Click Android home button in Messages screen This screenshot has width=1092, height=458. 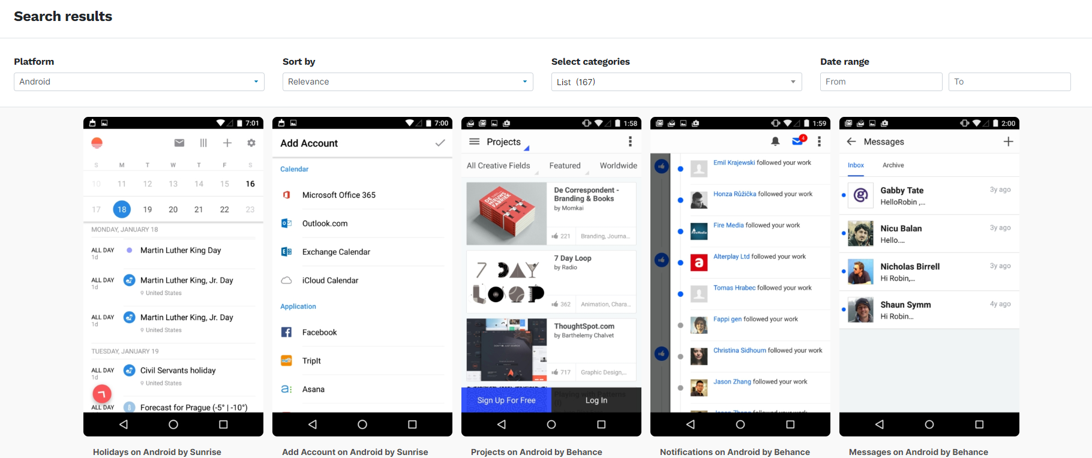[x=929, y=424]
